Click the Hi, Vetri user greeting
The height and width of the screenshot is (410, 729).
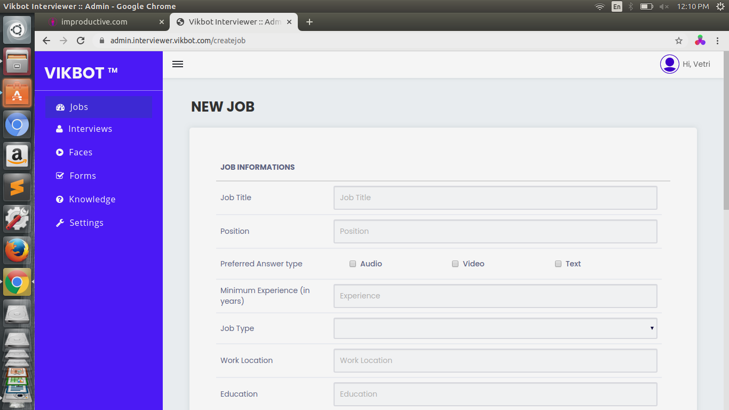[x=696, y=64]
